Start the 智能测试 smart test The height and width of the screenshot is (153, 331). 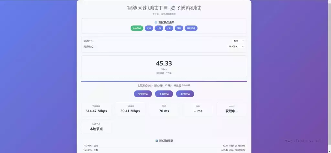[x=143, y=94]
